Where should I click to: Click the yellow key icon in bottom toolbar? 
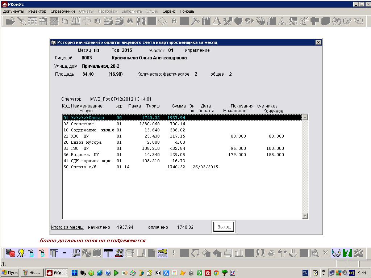(162, 253)
